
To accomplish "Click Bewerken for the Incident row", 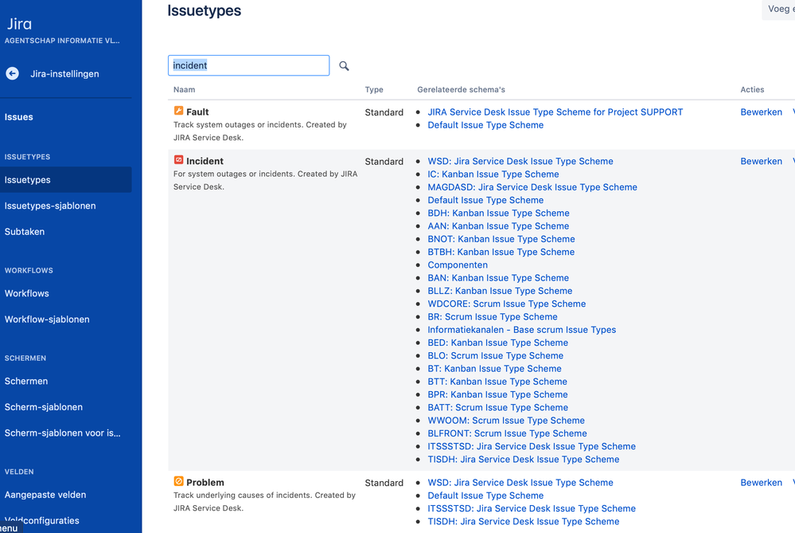I will point(761,162).
